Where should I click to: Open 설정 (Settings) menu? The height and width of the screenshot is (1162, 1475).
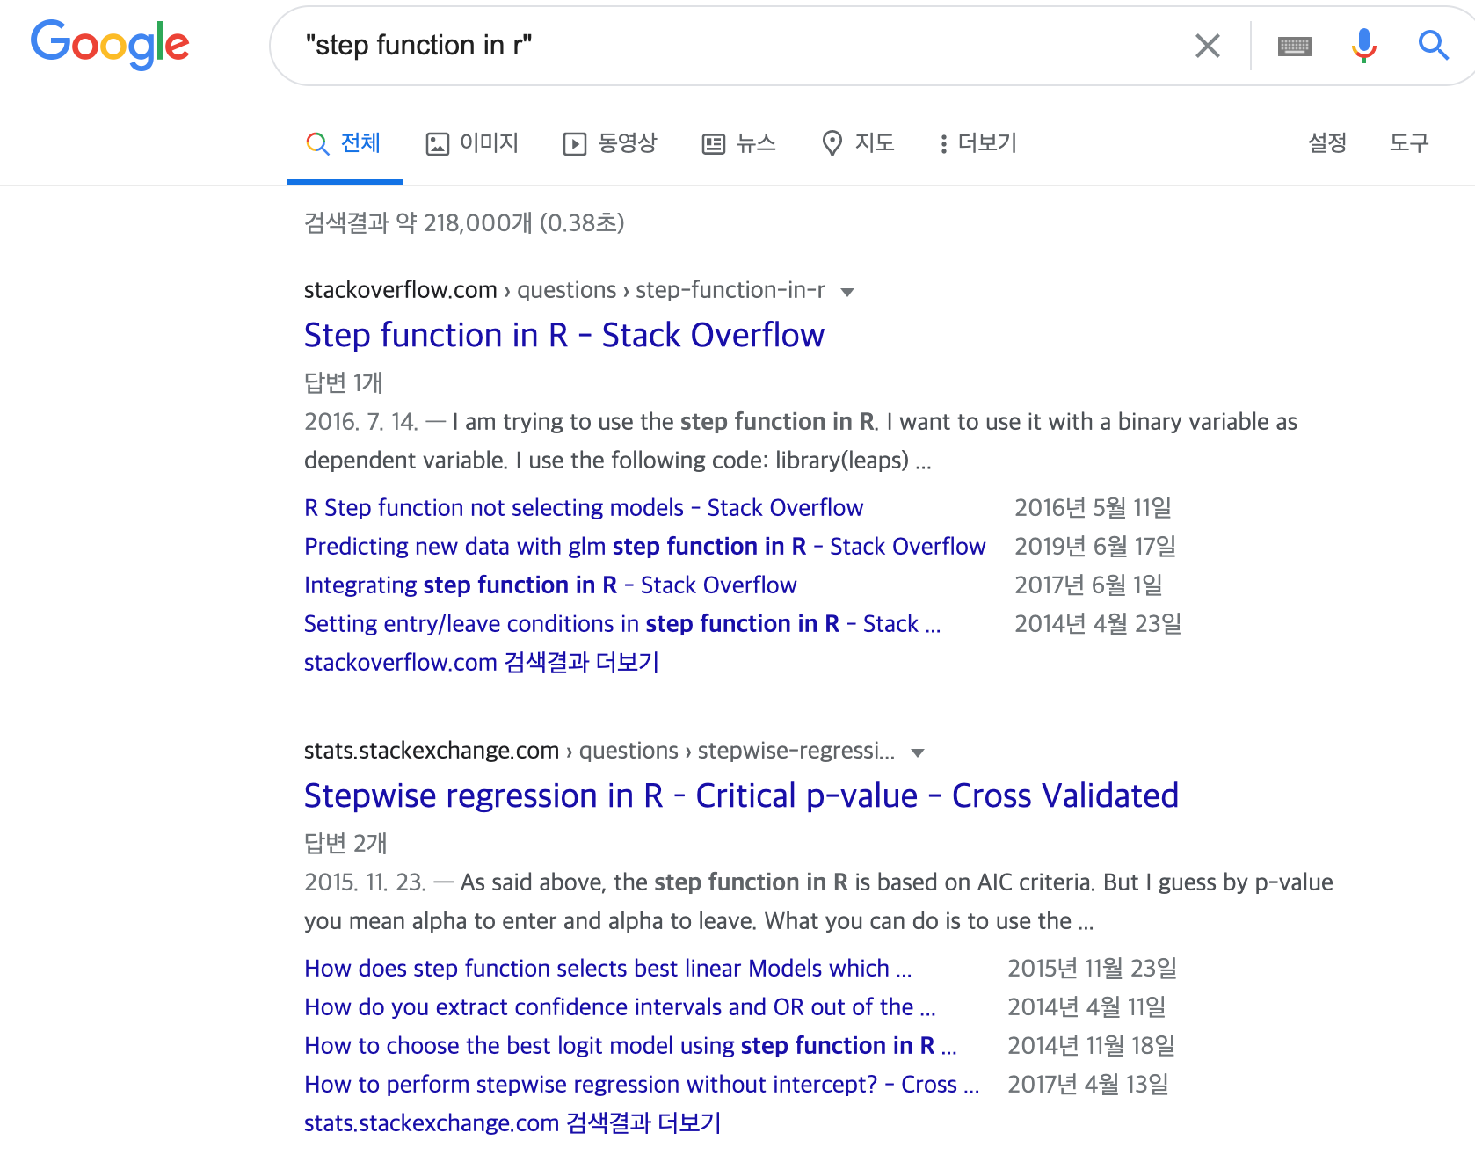1327,143
